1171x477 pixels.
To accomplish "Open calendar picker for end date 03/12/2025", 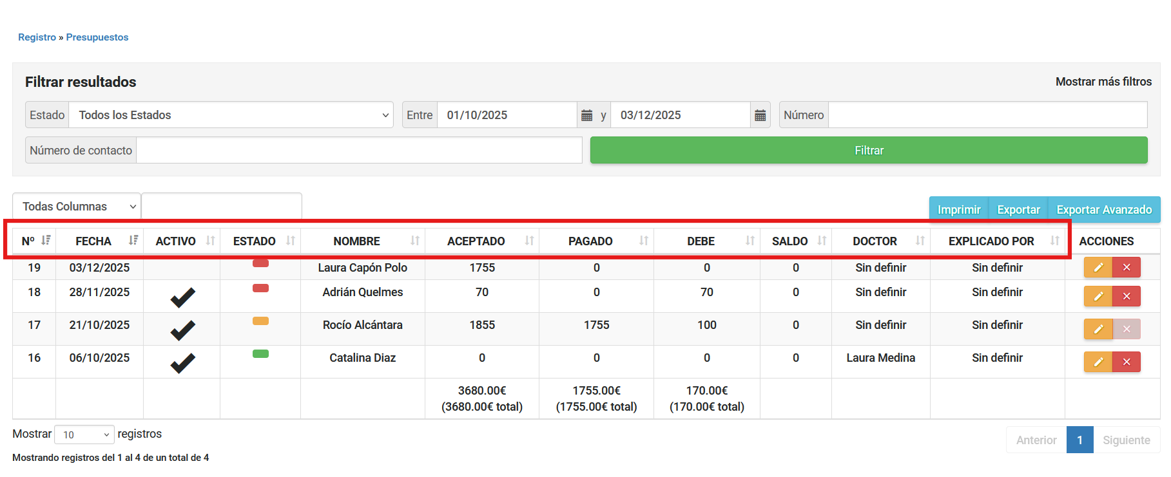I will click(760, 115).
